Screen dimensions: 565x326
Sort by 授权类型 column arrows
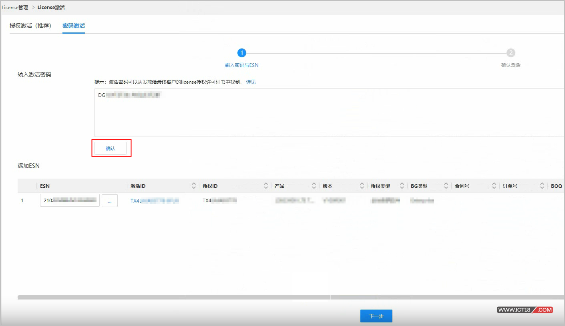coord(402,186)
